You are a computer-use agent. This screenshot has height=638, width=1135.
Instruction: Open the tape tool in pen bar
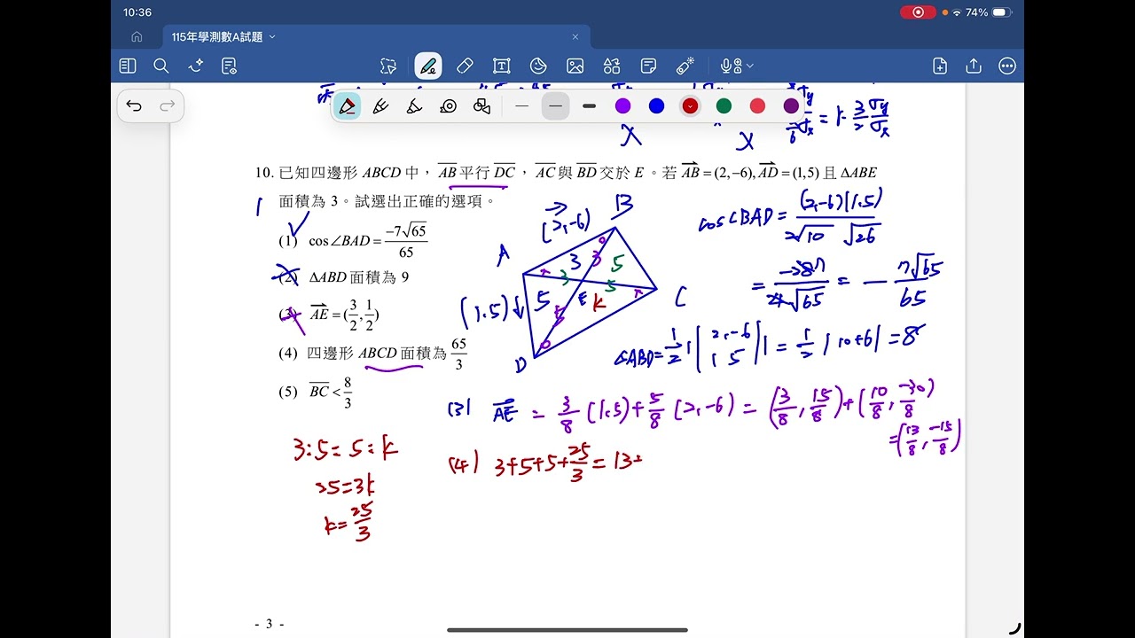[x=448, y=106]
